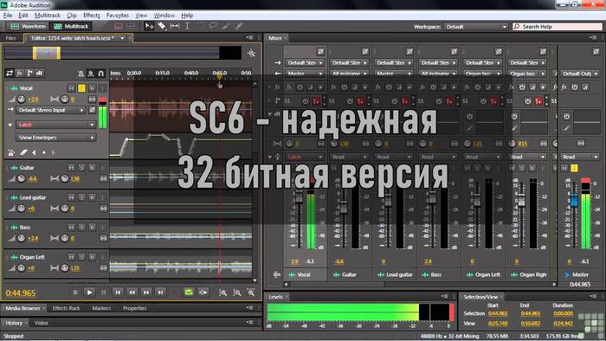
Task: Switch to the Markers tab
Action: pyautogui.click(x=101, y=308)
